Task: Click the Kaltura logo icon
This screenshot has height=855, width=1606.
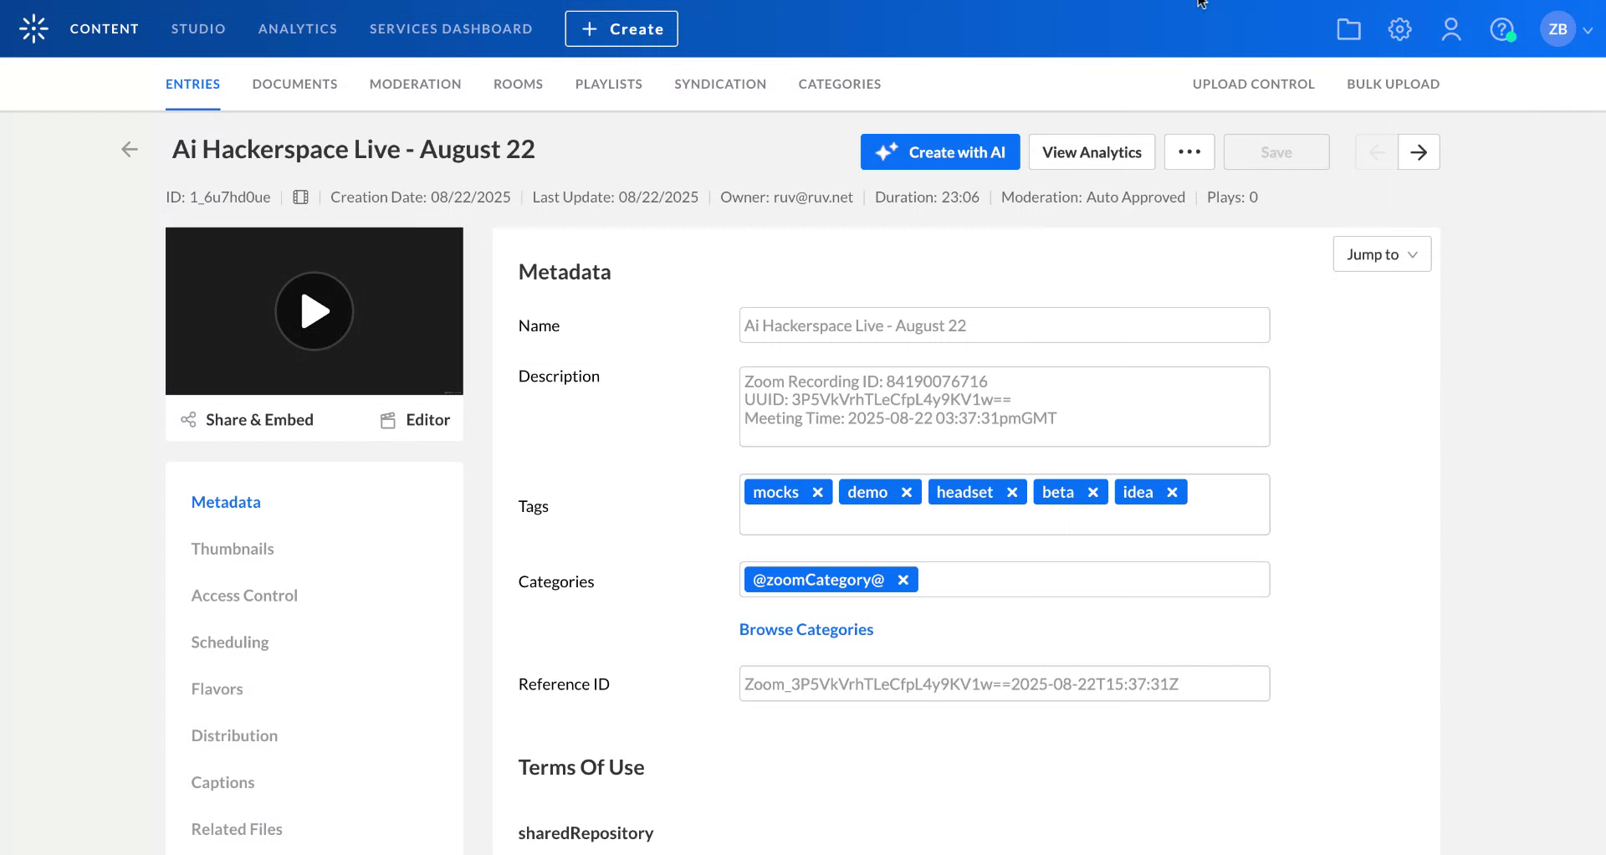Action: tap(32, 28)
